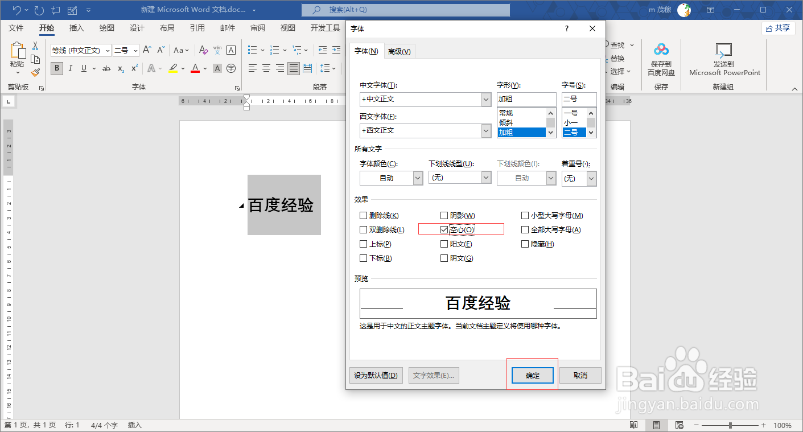The image size is (803, 432).
Task: Click the 确定 button
Action: tap(533, 376)
